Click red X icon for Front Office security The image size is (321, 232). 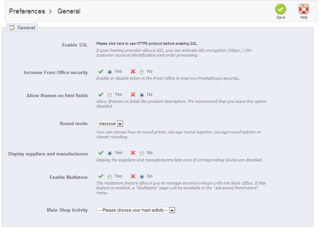(133, 72)
